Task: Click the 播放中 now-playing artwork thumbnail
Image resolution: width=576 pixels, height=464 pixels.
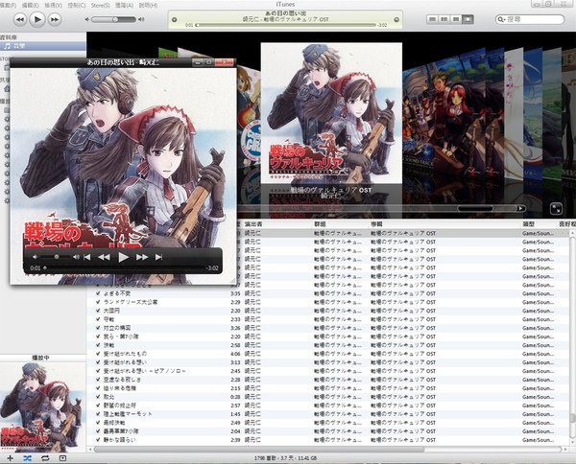Action: [42, 407]
